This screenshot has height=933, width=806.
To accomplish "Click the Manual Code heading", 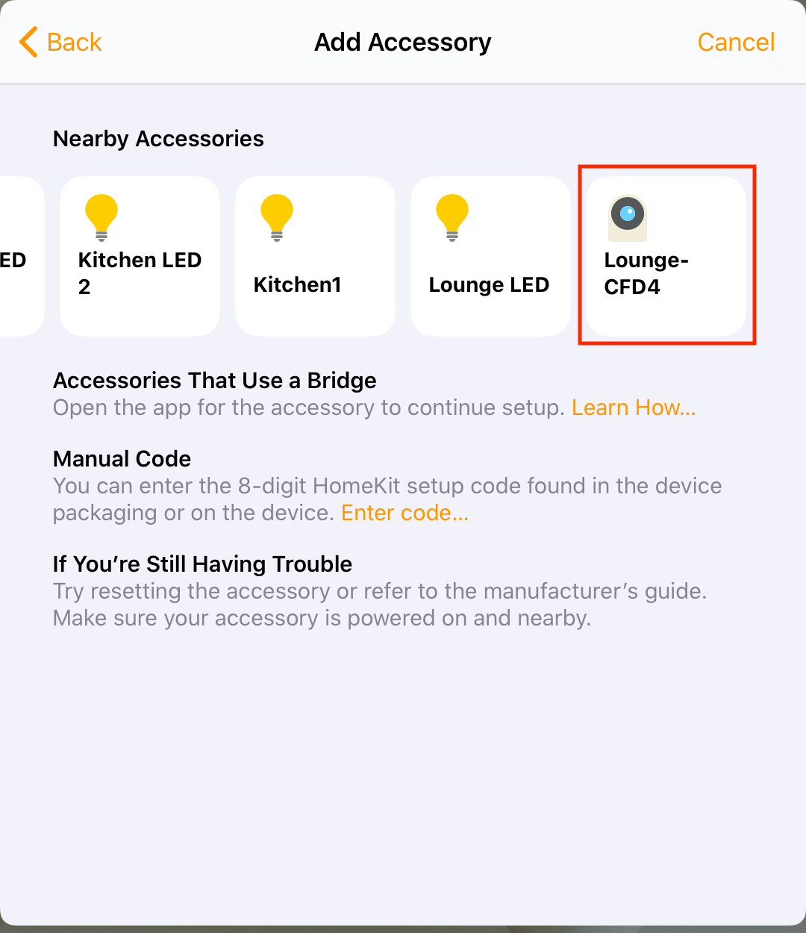I will click(122, 459).
